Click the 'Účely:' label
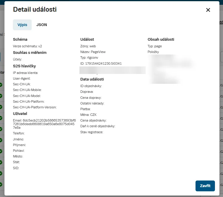The width and height of the screenshot is (223, 197). 17,59
